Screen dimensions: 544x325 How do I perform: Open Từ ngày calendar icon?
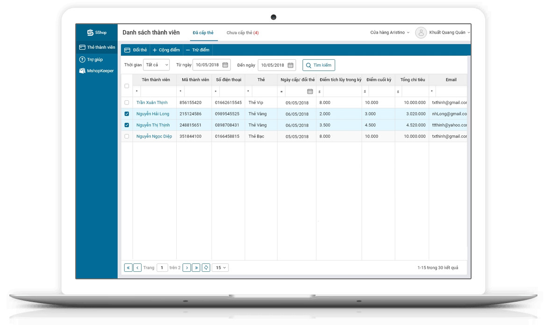[225, 65]
